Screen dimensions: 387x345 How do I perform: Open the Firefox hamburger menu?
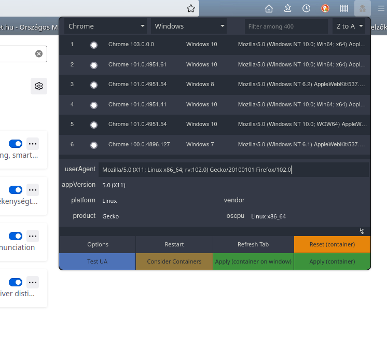[x=381, y=9]
